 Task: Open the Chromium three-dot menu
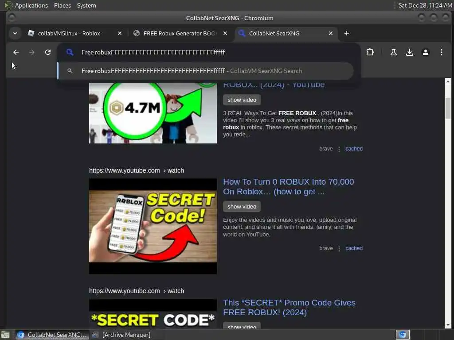tap(441, 52)
